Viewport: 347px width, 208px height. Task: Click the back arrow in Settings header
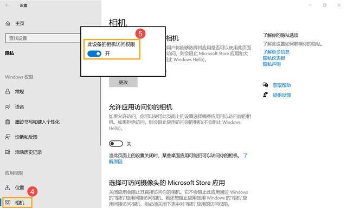(8, 5)
